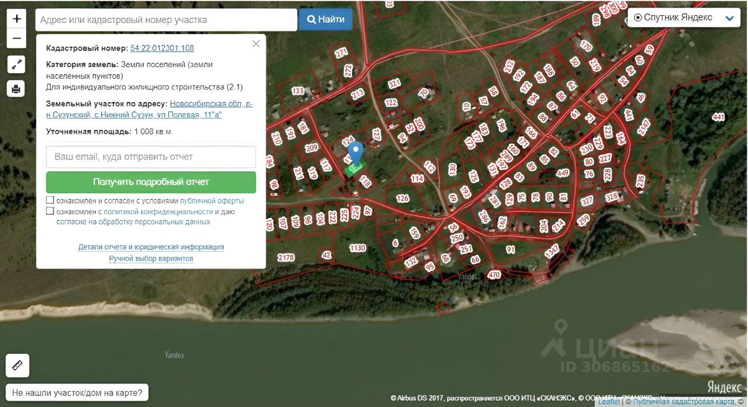Zoom out of the map
This screenshot has height=407, width=748.
16,39
